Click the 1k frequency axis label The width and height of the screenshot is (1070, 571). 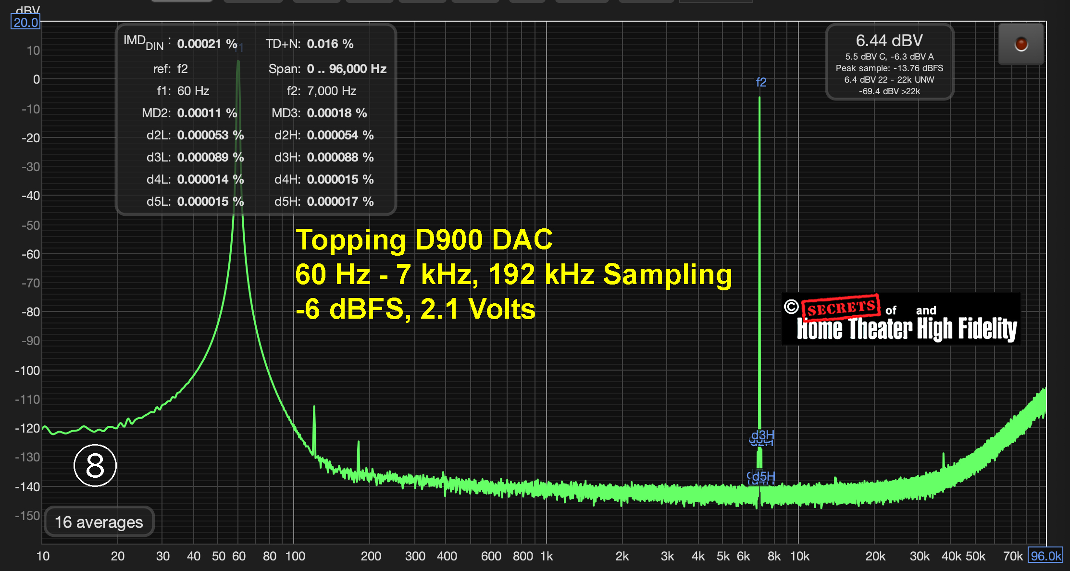tap(547, 556)
